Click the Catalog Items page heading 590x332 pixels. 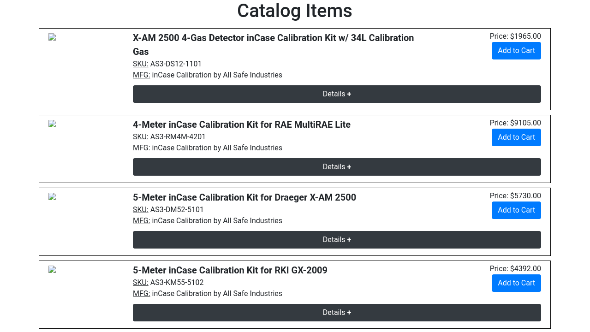click(294, 11)
